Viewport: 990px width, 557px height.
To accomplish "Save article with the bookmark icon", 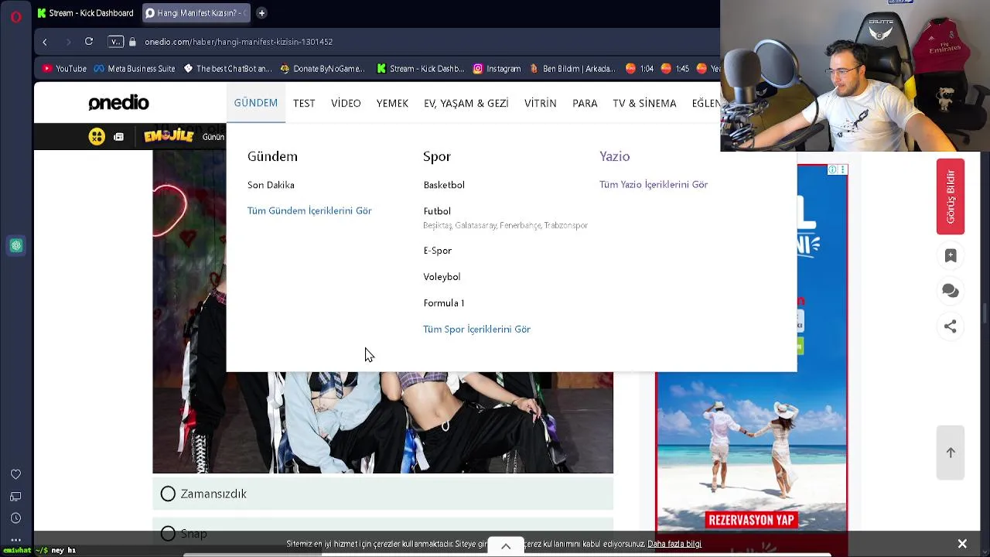I will pos(951,255).
